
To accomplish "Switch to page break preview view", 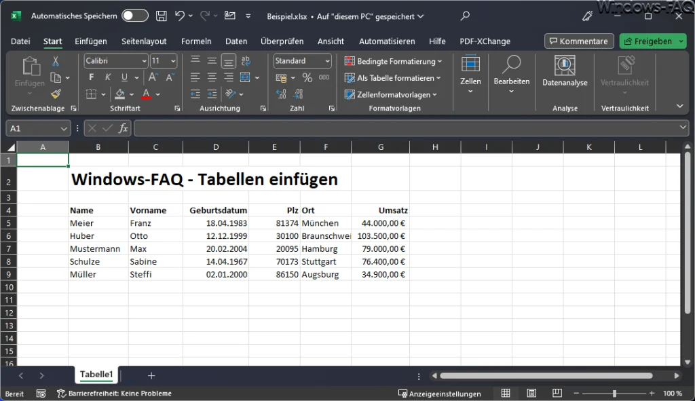I will (557, 393).
